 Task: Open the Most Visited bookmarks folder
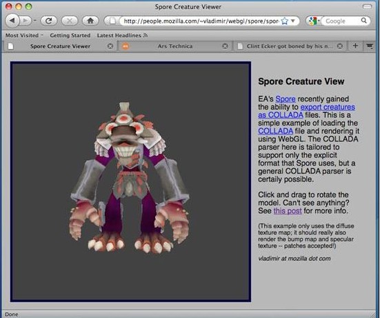pyautogui.click(x=24, y=35)
